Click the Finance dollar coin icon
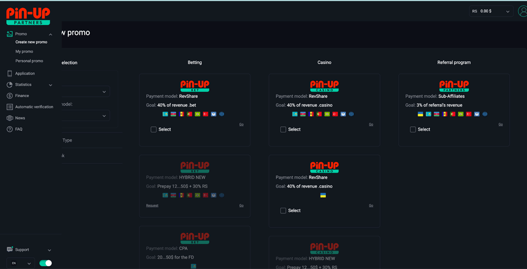The width and height of the screenshot is (527, 269). (x=10, y=95)
